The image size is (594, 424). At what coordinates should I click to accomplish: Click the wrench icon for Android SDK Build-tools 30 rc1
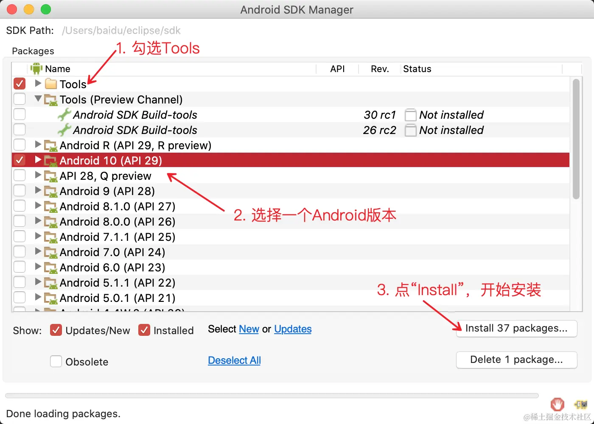click(64, 114)
